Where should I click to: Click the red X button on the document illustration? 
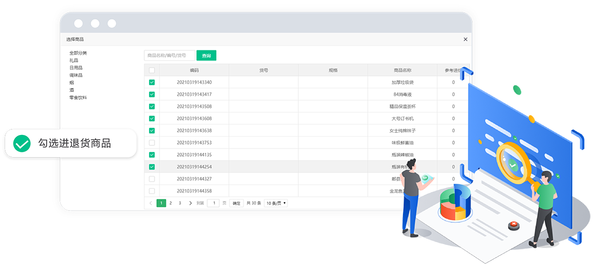coord(511,224)
